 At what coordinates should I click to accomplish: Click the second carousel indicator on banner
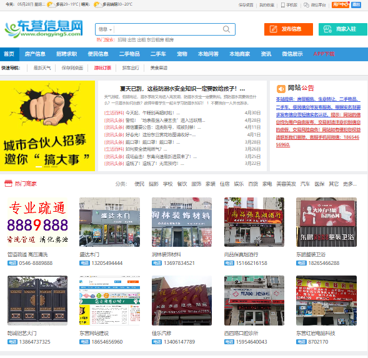pos(47,167)
